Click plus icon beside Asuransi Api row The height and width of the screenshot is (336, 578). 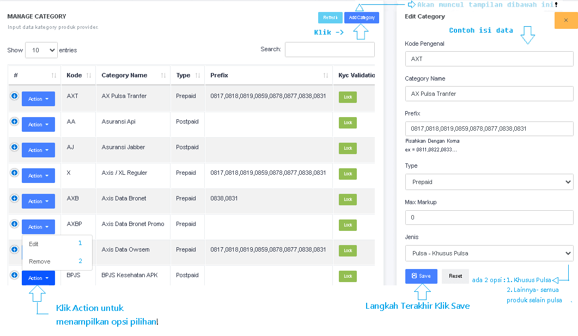coord(14,121)
